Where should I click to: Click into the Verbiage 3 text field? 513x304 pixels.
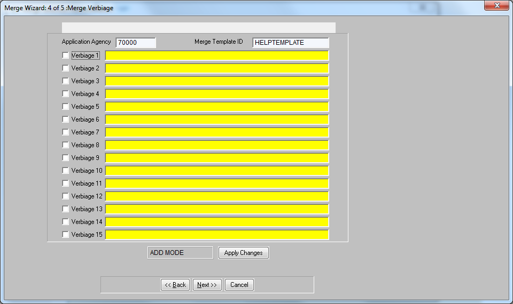coord(217,81)
